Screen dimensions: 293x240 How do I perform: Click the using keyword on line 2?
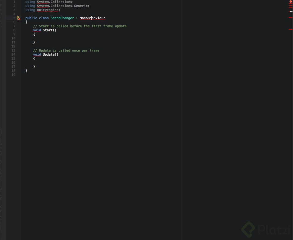(x=30, y=6)
